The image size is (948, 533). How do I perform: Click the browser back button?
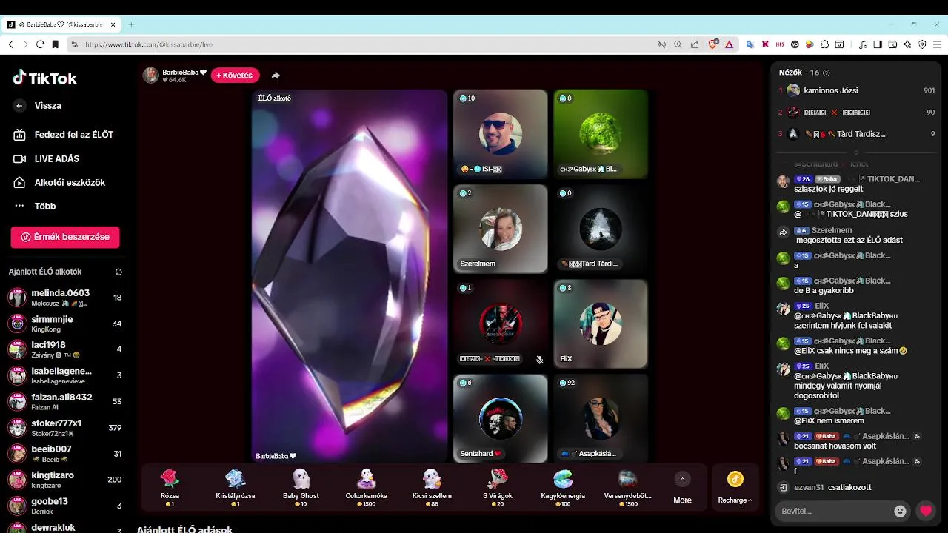click(x=10, y=44)
